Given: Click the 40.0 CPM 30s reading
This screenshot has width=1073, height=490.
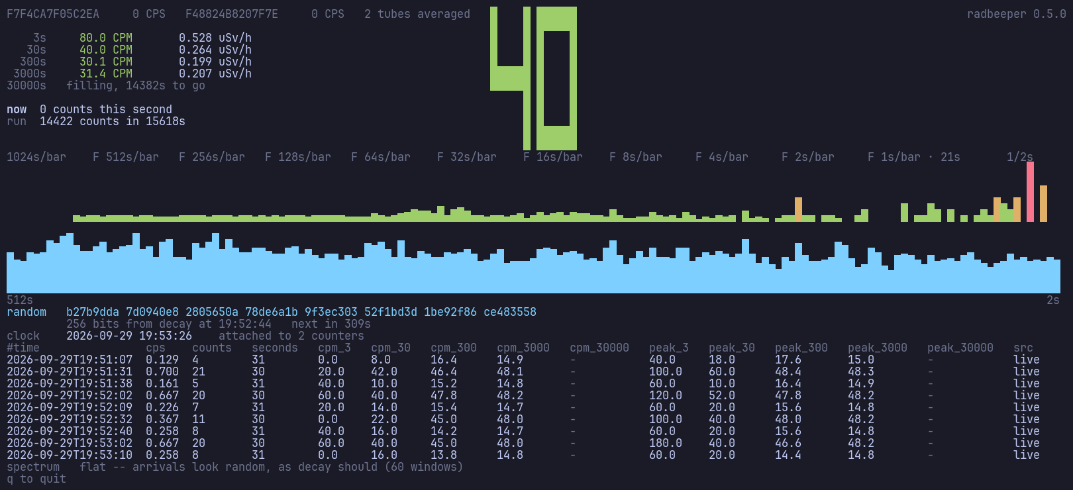Looking at the screenshot, I should (x=106, y=50).
